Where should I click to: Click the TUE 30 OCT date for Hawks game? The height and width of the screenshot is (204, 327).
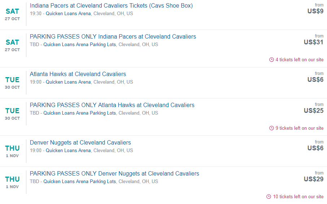click(x=12, y=83)
